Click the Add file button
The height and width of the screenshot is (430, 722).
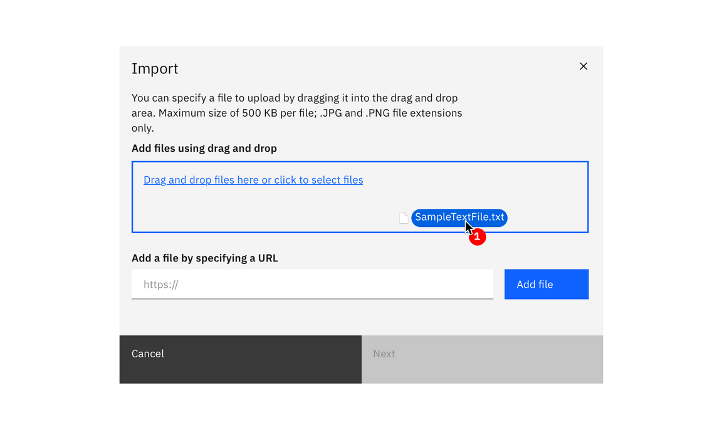click(546, 284)
